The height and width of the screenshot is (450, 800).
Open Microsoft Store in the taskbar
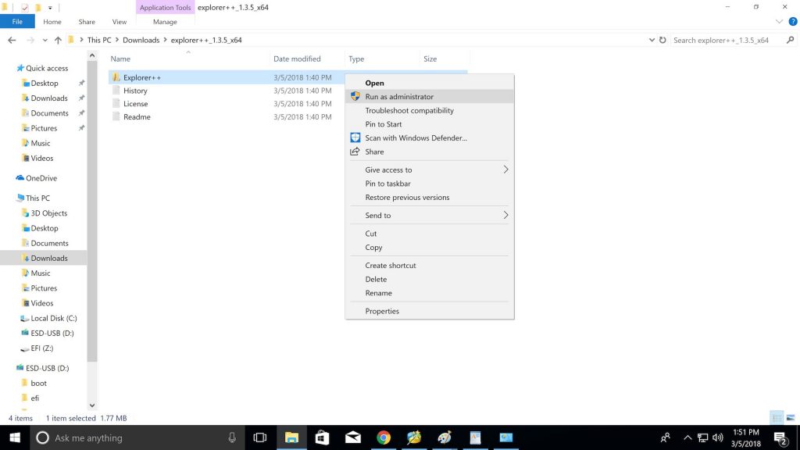click(x=322, y=437)
